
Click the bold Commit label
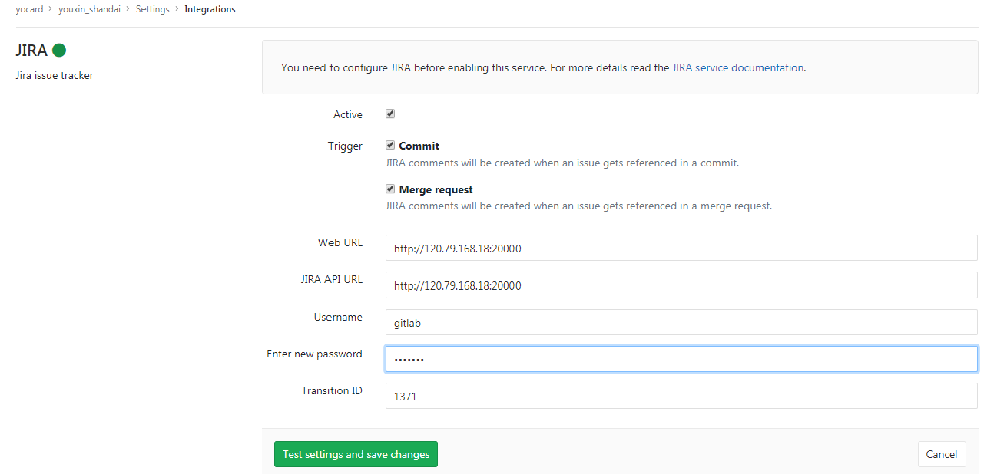tap(419, 145)
